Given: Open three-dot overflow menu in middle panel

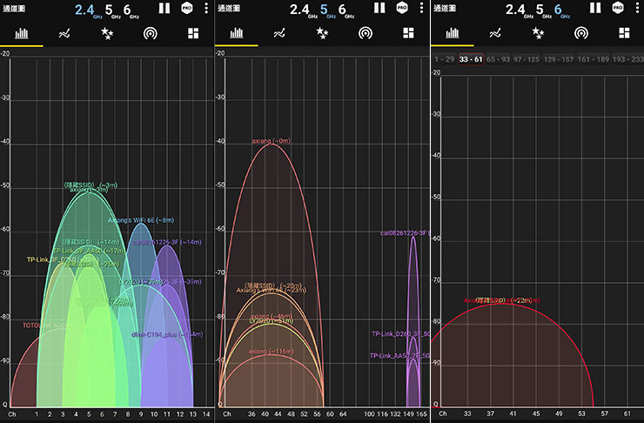Looking at the screenshot, I should [421, 8].
